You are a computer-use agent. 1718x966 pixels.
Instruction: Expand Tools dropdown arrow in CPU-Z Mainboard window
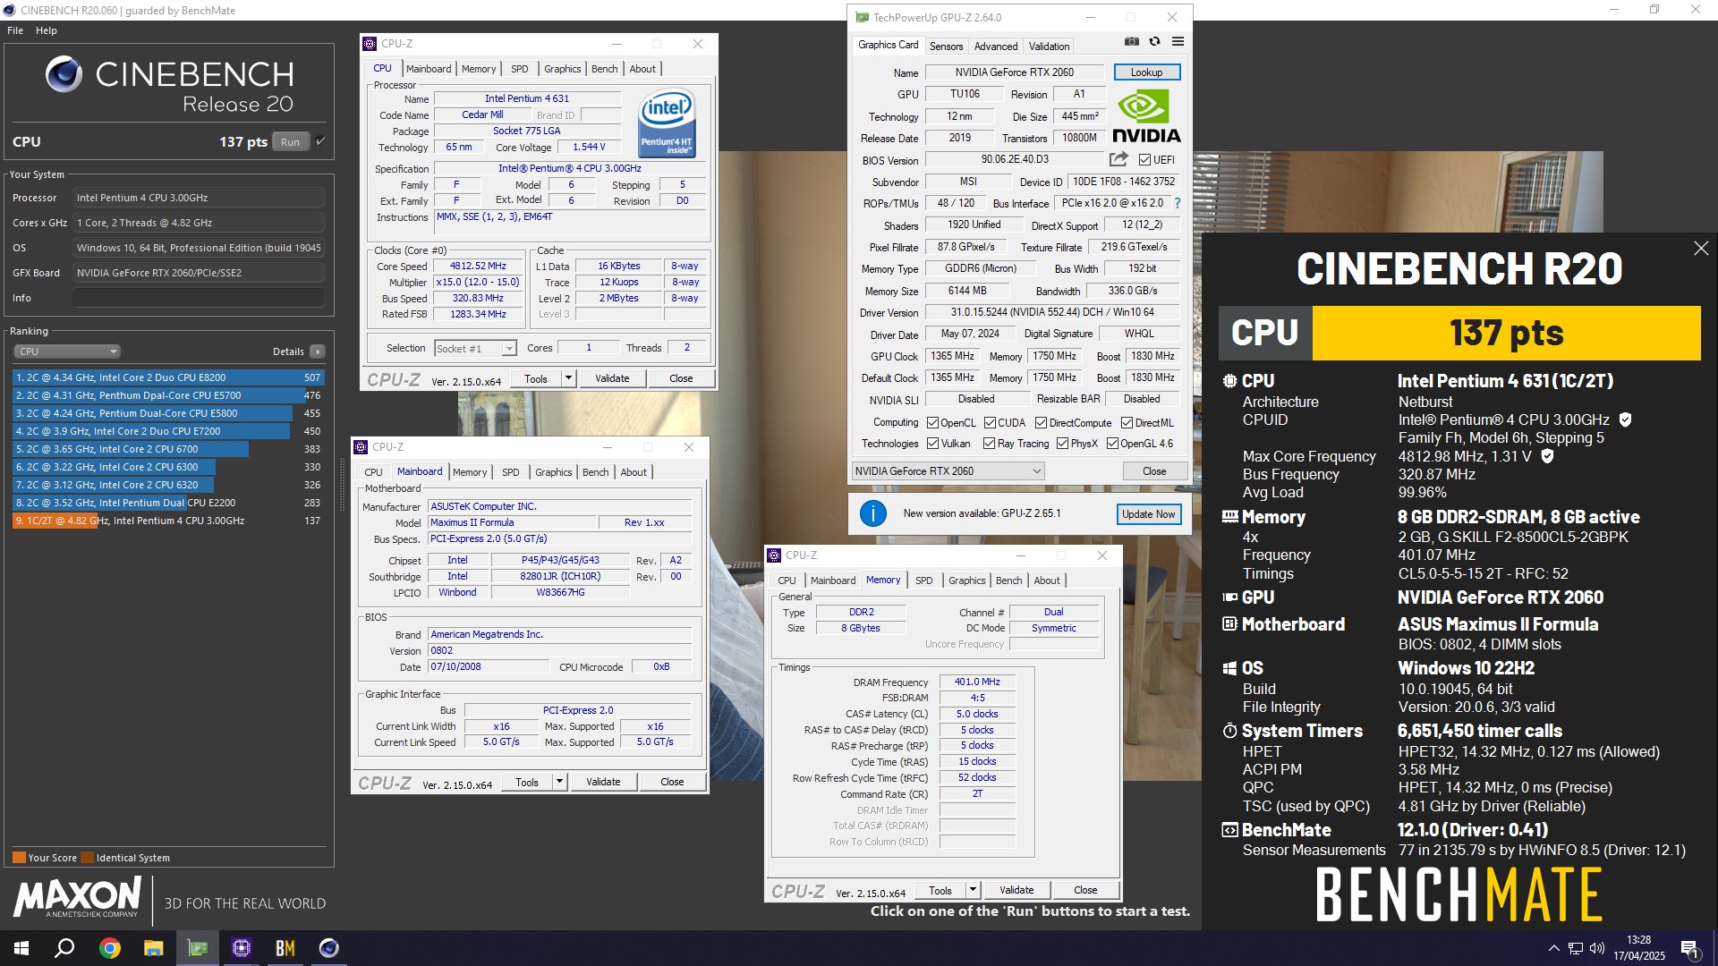559,782
